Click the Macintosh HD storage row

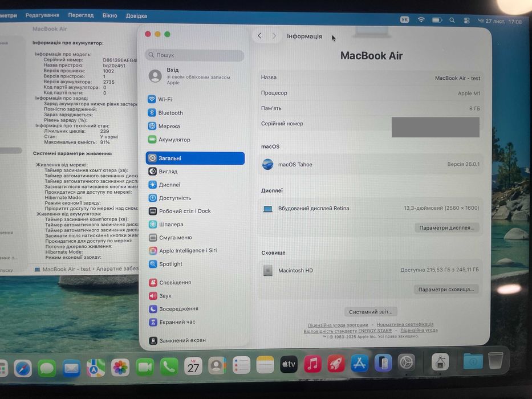coord(371,270)
